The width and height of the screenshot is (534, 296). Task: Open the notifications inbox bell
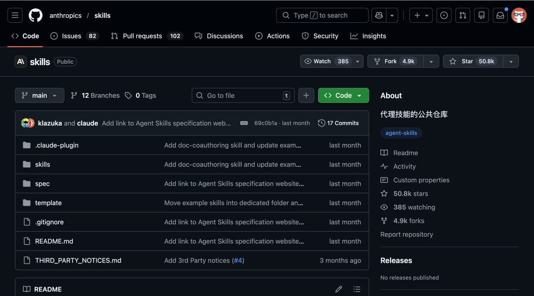click(x=500, y=15)
